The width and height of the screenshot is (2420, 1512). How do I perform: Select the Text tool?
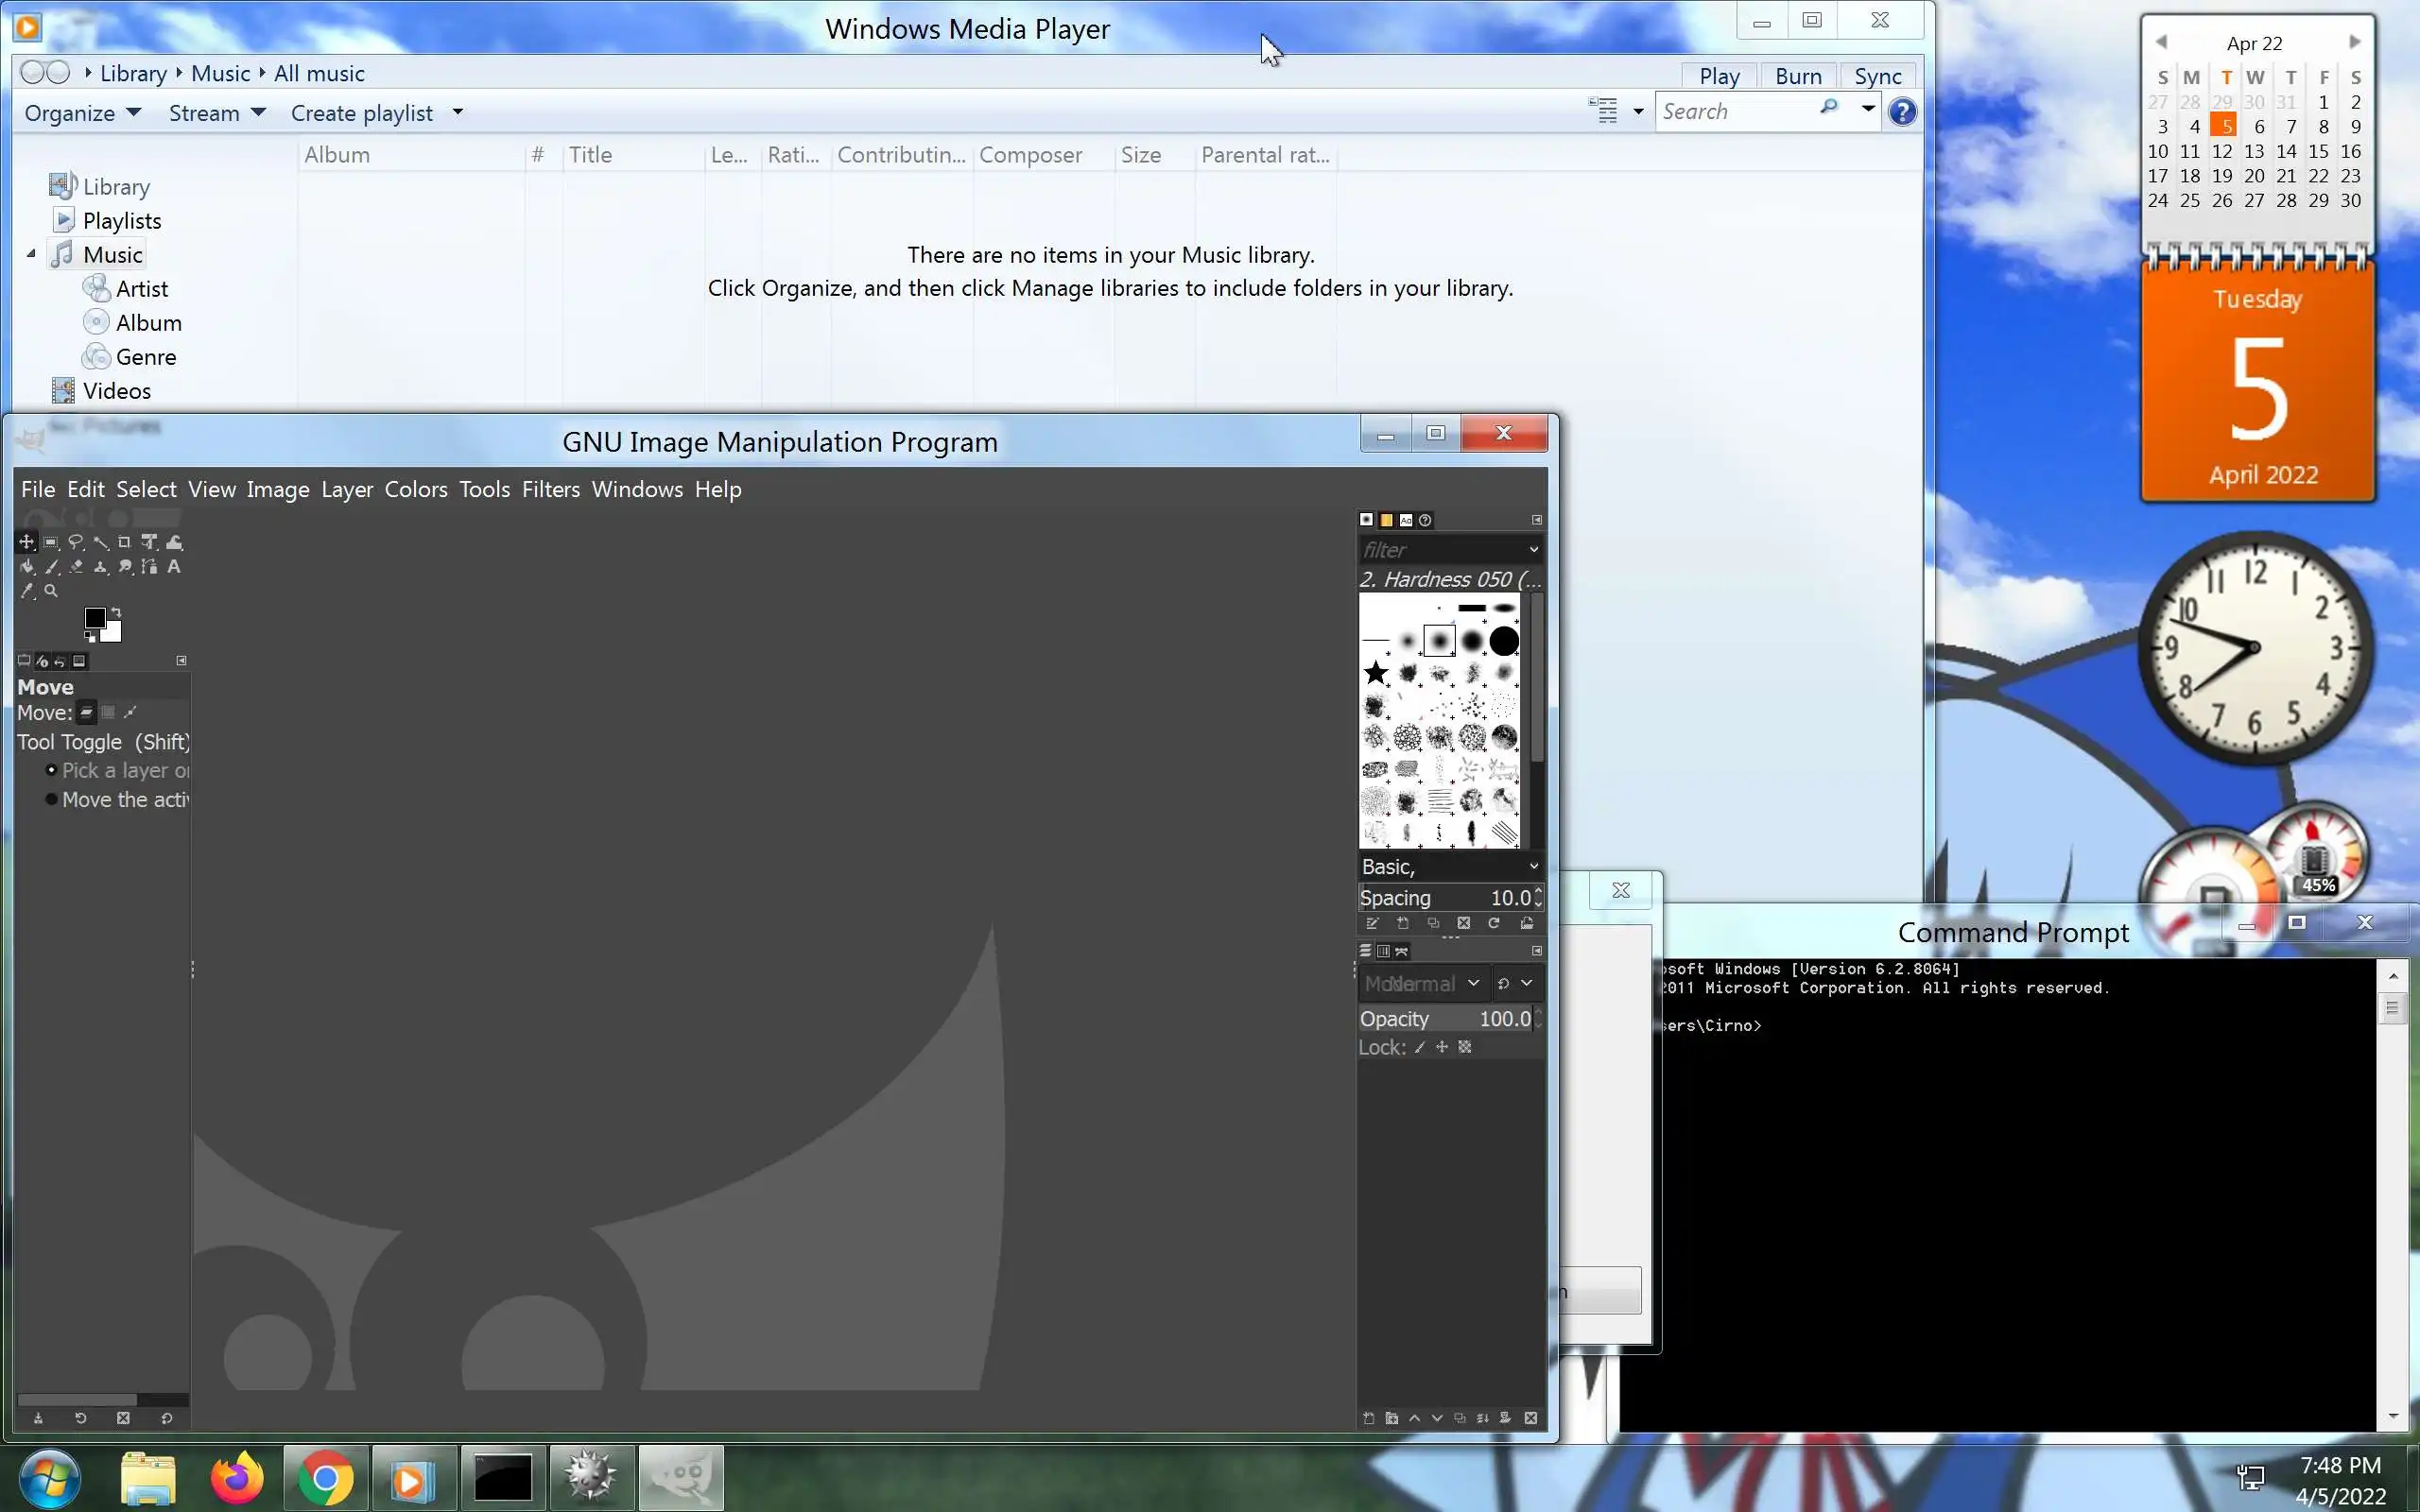(174, 567)
